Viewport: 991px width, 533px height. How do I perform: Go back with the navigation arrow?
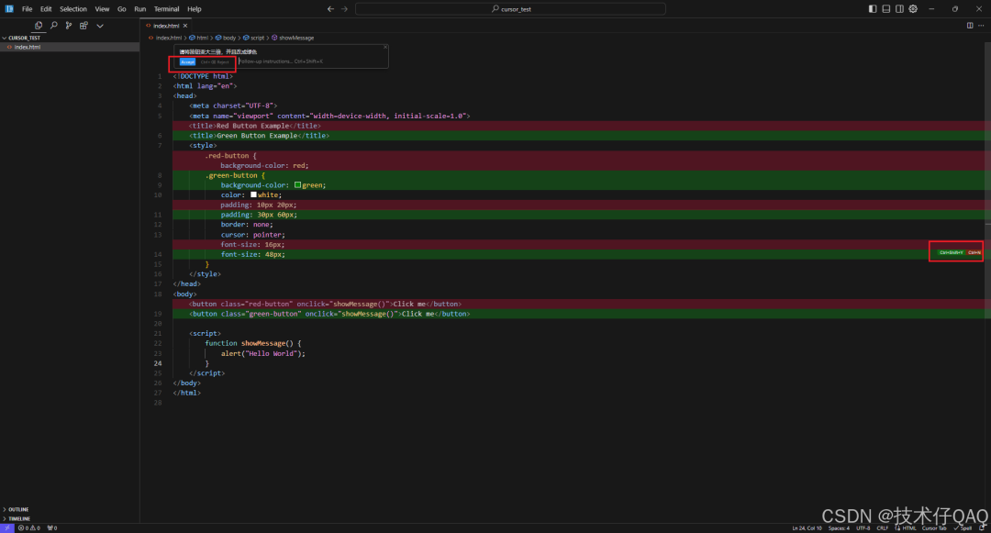(330, 9)
